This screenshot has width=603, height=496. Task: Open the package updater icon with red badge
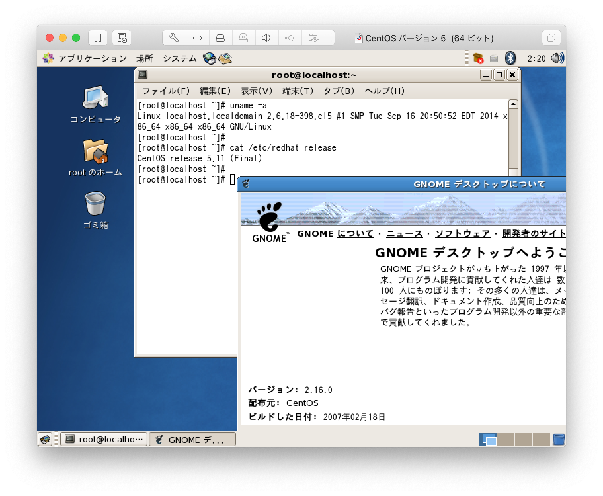[478, 58]
